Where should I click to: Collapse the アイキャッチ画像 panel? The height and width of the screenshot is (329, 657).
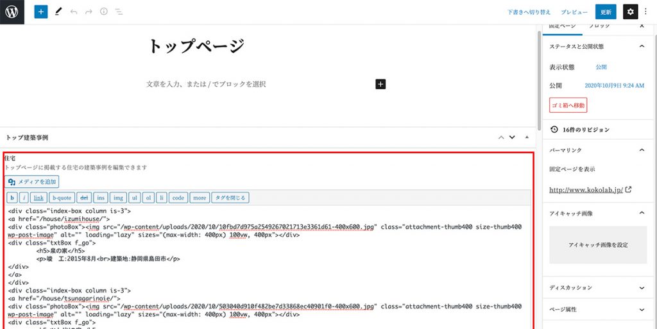pos(642,213)
